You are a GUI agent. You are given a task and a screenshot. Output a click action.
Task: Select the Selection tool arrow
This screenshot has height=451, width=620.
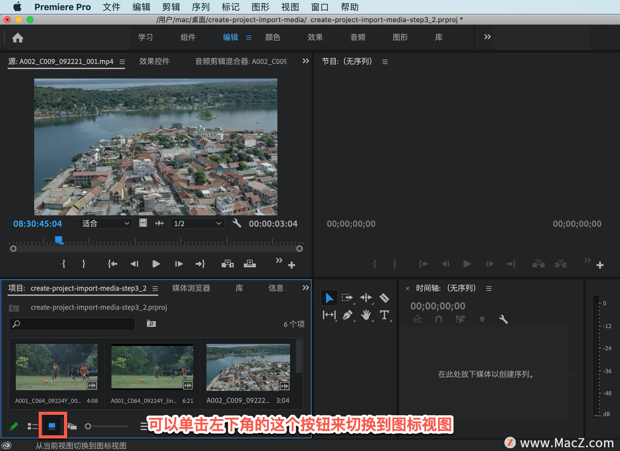click(329, 298)
